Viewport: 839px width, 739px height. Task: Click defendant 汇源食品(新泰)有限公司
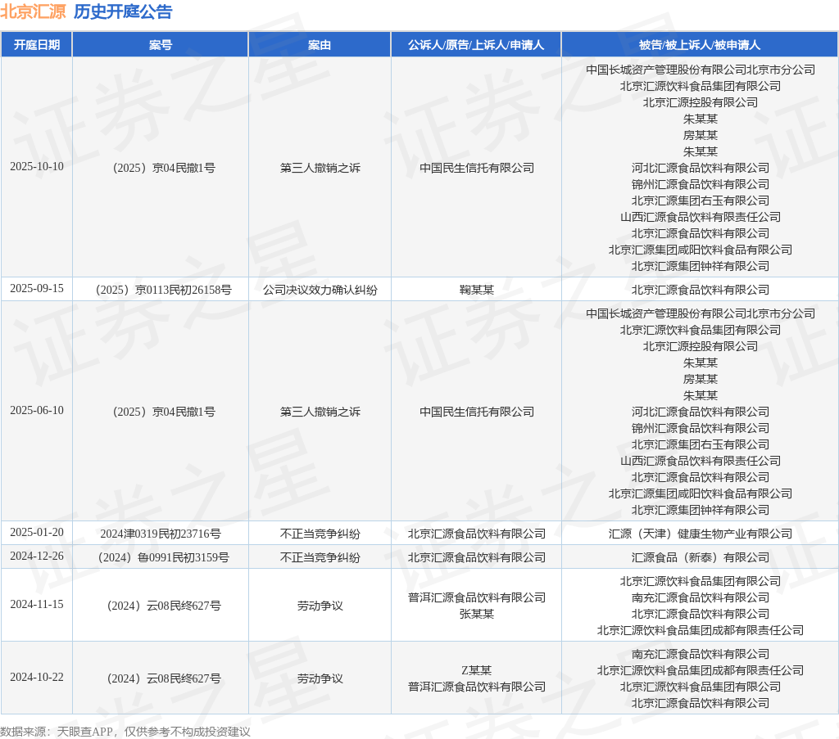(x=701, y=557)
